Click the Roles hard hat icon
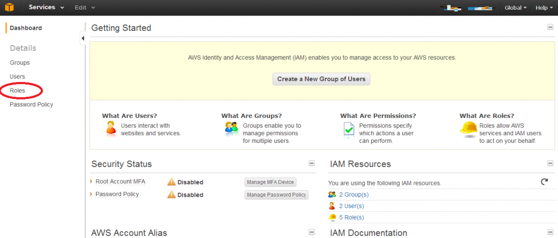The image size is (558, 238). 468,128
